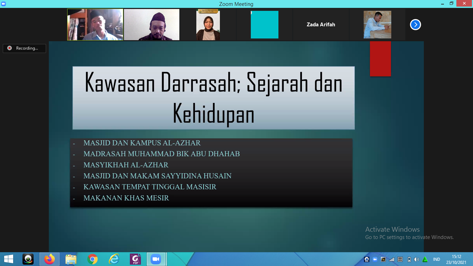Open the webcam app in the taskbar
Screen dimensions: 473x266
tap(28, 259)
